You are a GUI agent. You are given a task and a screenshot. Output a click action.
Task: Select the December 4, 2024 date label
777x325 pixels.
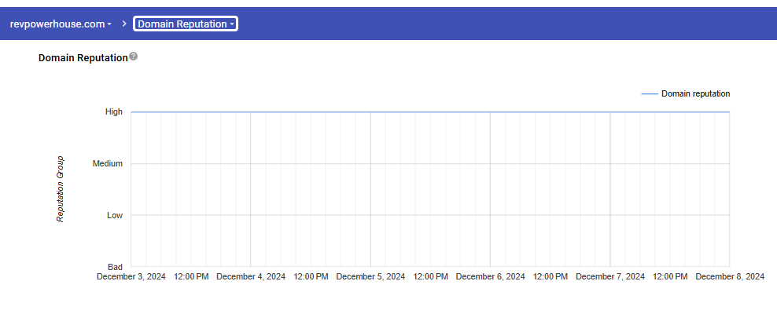250,277
